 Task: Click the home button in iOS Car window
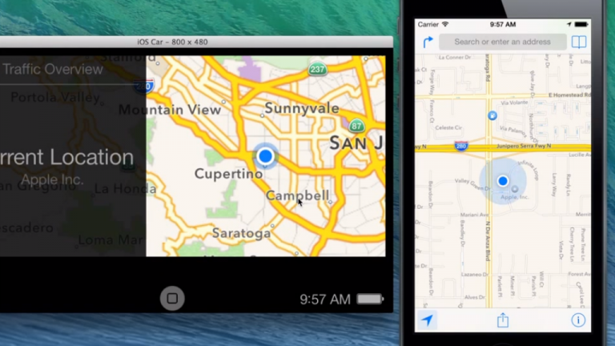[172, 299]
